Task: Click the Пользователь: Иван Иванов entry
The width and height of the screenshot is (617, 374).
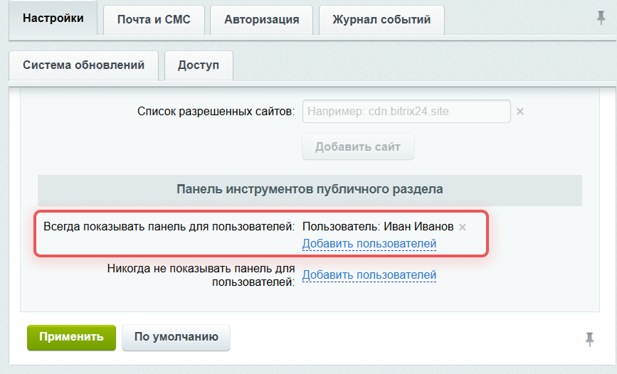Action: coord(377,227)
